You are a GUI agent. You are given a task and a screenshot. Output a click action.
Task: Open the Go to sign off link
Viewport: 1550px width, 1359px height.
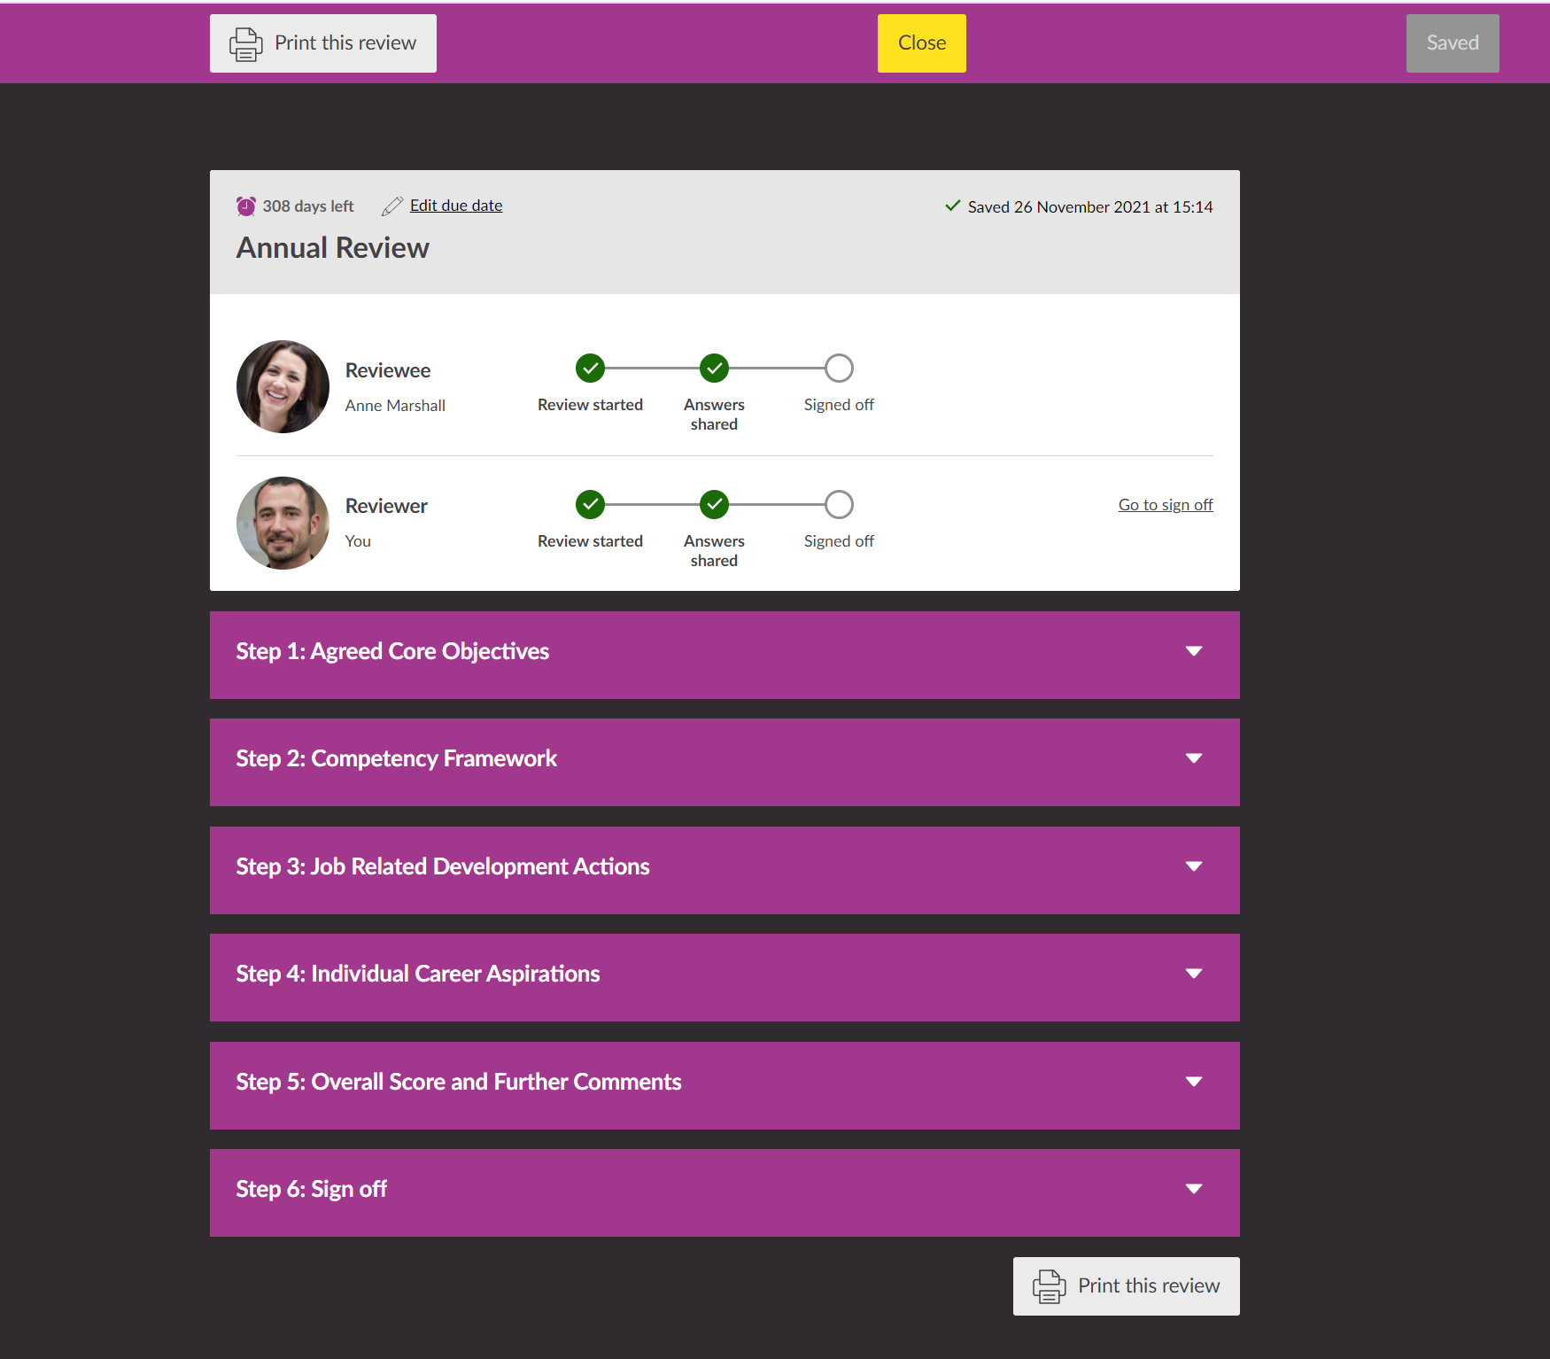[1166, 504]
